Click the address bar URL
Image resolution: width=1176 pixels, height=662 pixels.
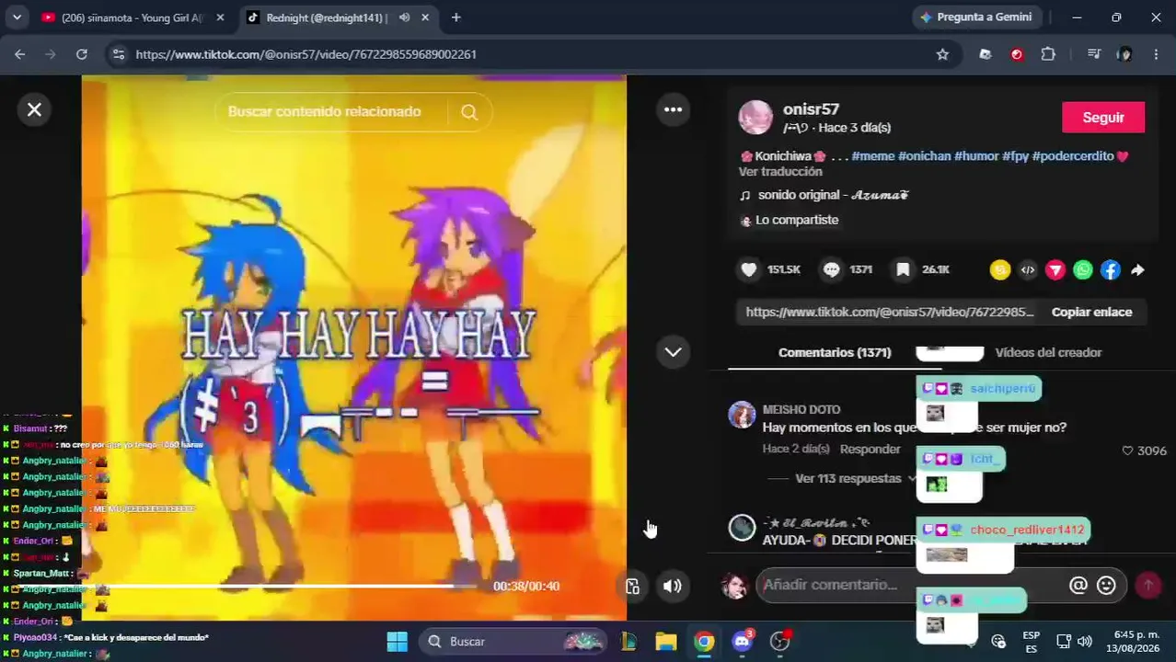pyautogui.click(x=306, y=54)
